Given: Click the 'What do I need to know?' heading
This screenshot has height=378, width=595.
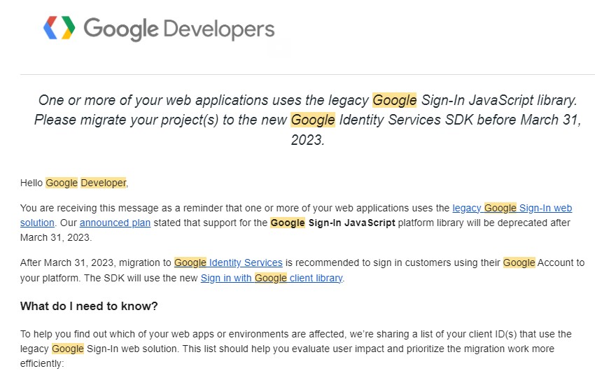Looking at the screenshot, I should 89,307.
